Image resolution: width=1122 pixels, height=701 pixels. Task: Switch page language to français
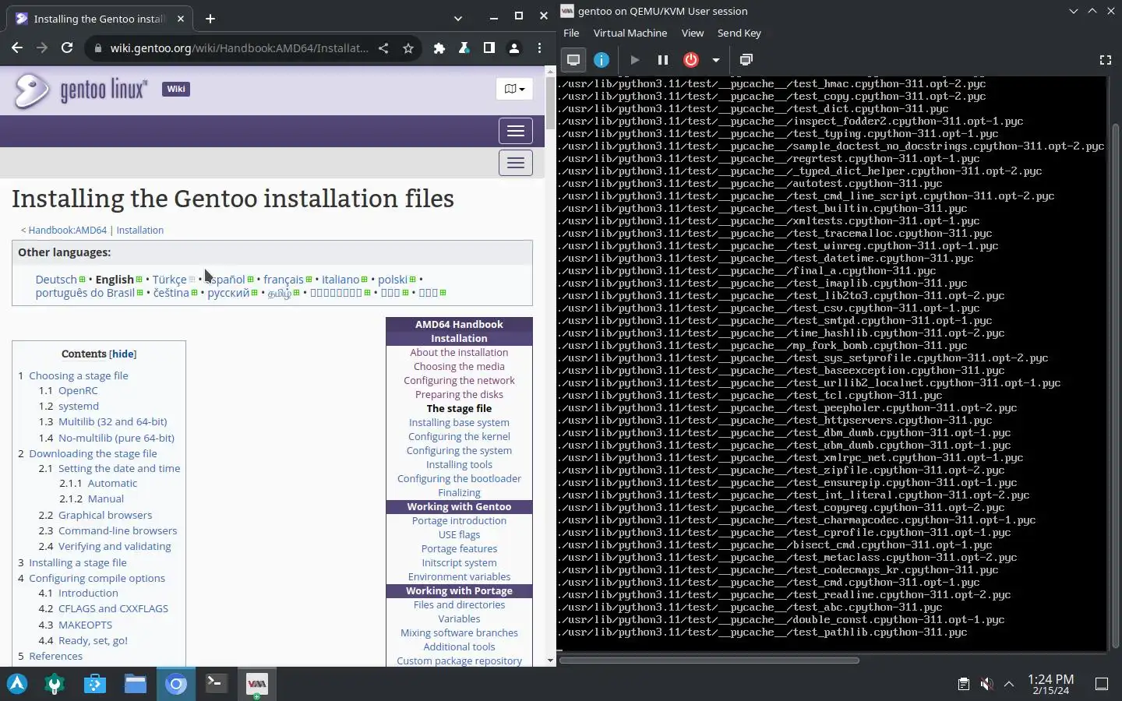pos(284,280)
